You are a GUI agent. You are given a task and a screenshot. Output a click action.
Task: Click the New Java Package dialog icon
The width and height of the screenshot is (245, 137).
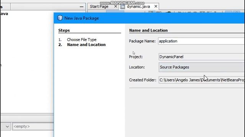click(x=60, y=18)
